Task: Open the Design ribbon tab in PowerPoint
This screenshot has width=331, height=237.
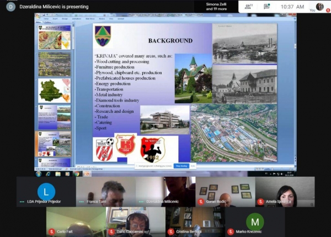Action: tap(65, 19)
